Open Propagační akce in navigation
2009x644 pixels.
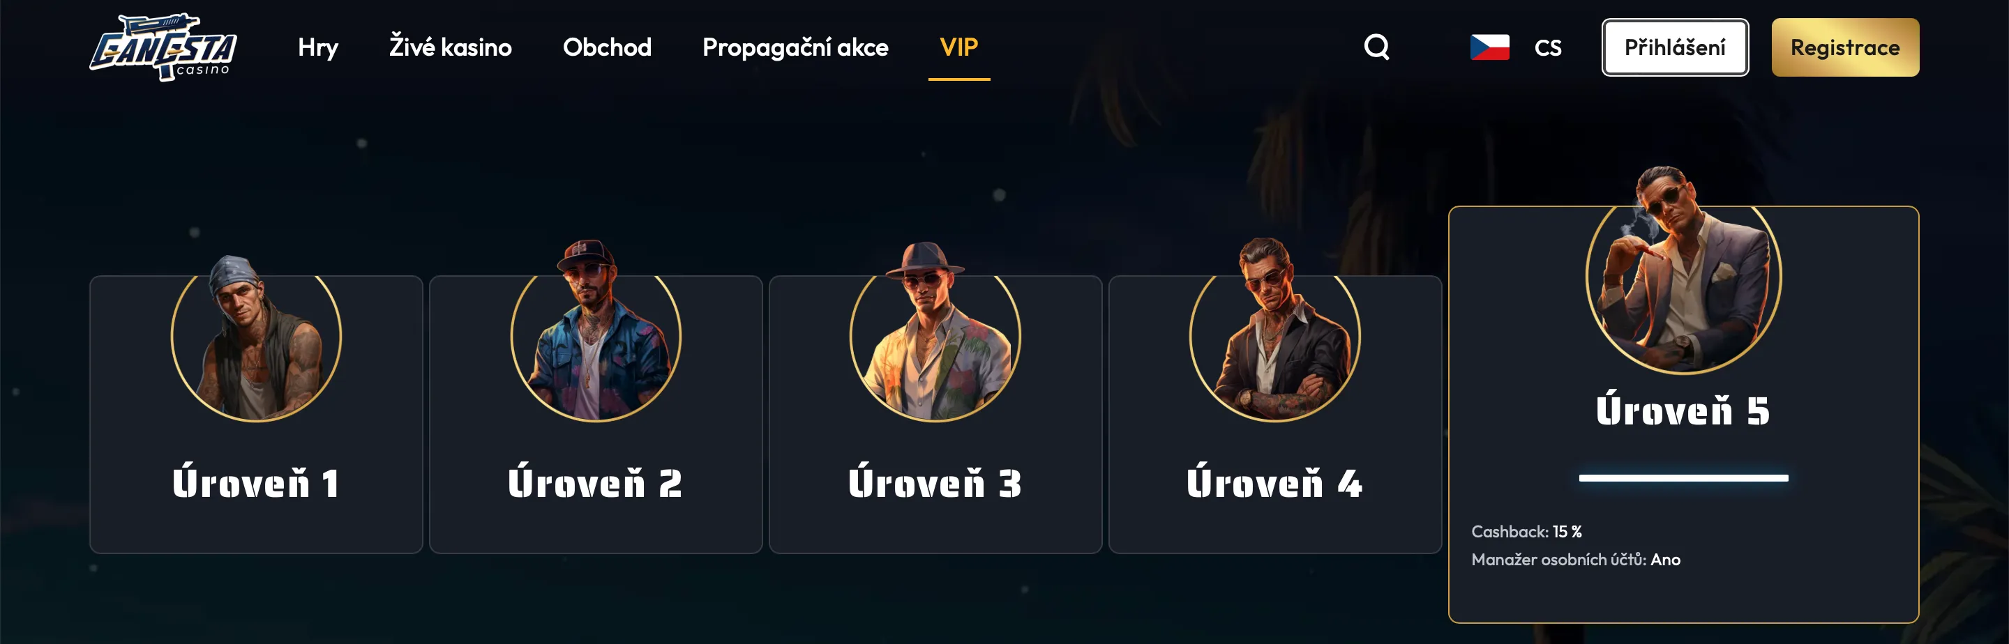(795, 47)
